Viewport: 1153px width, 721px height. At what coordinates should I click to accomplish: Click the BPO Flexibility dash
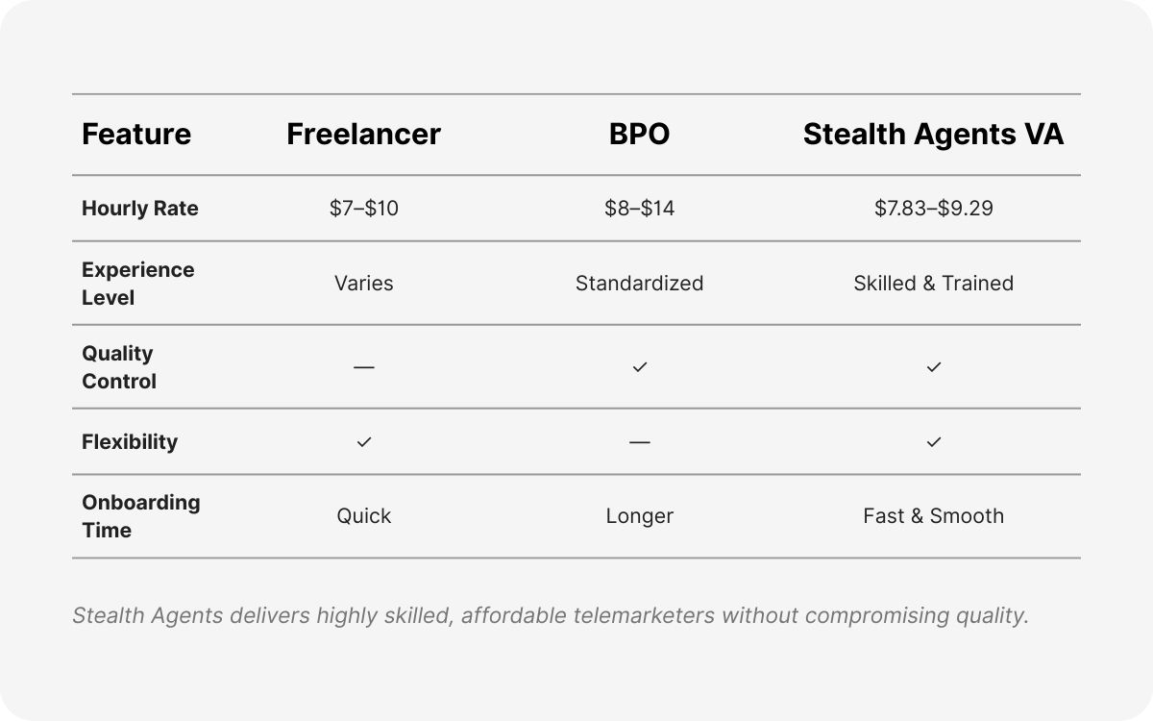(640, 442)
